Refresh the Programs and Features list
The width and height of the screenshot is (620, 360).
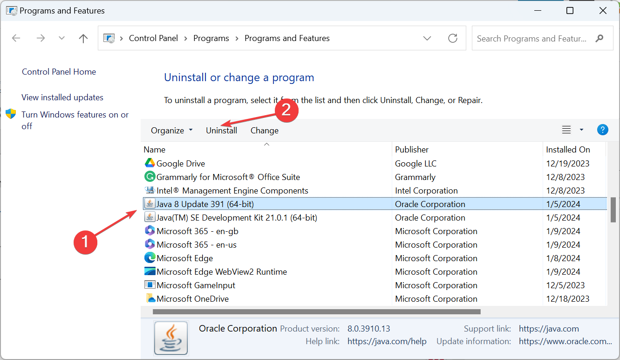(452, 38)
